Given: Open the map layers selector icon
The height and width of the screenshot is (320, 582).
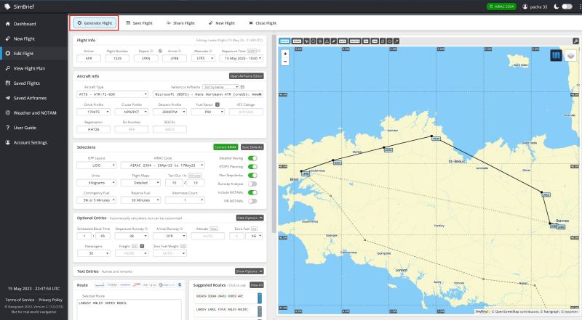Looking at the screenshot, I should 571,56.
